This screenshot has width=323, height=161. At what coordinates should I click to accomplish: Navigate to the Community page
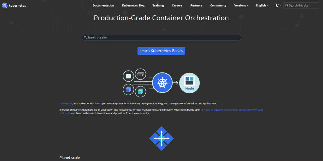click(218, 6)
